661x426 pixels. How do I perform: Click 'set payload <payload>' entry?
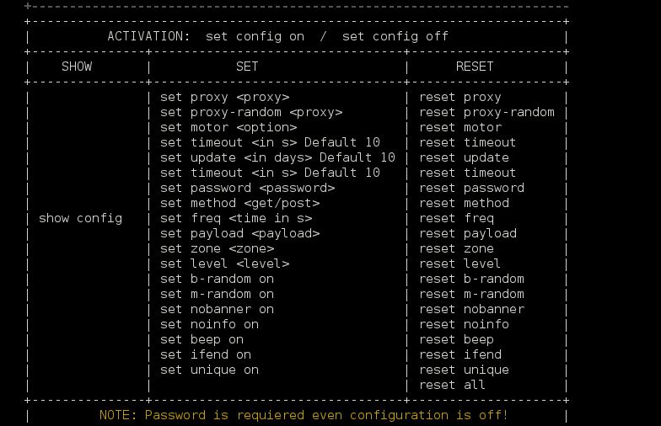239,233
